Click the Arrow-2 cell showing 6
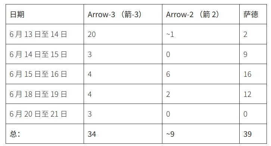Screen dimensions: 271x146 pyautogui.click(x=201, y=74)
